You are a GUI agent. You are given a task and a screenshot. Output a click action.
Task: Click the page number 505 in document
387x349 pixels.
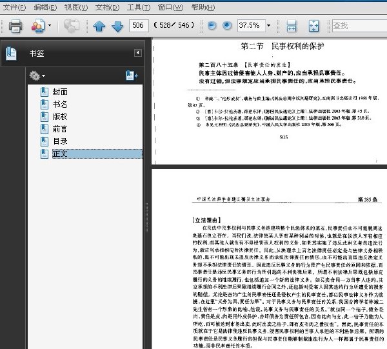pos(284,137)
